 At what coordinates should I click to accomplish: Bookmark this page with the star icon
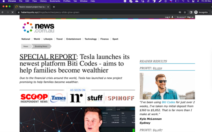[x=185, y=12]
